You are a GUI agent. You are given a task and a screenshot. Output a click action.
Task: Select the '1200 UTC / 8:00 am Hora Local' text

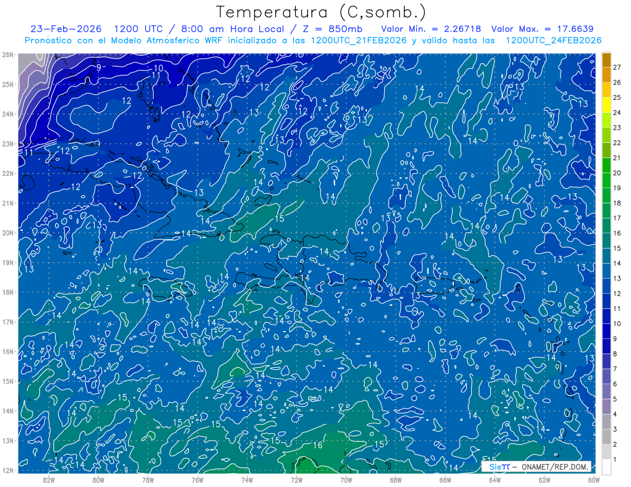pyautogui.click(x=200, y=29)
